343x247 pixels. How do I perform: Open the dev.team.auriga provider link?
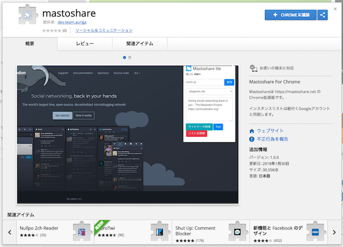coord(72,22)
